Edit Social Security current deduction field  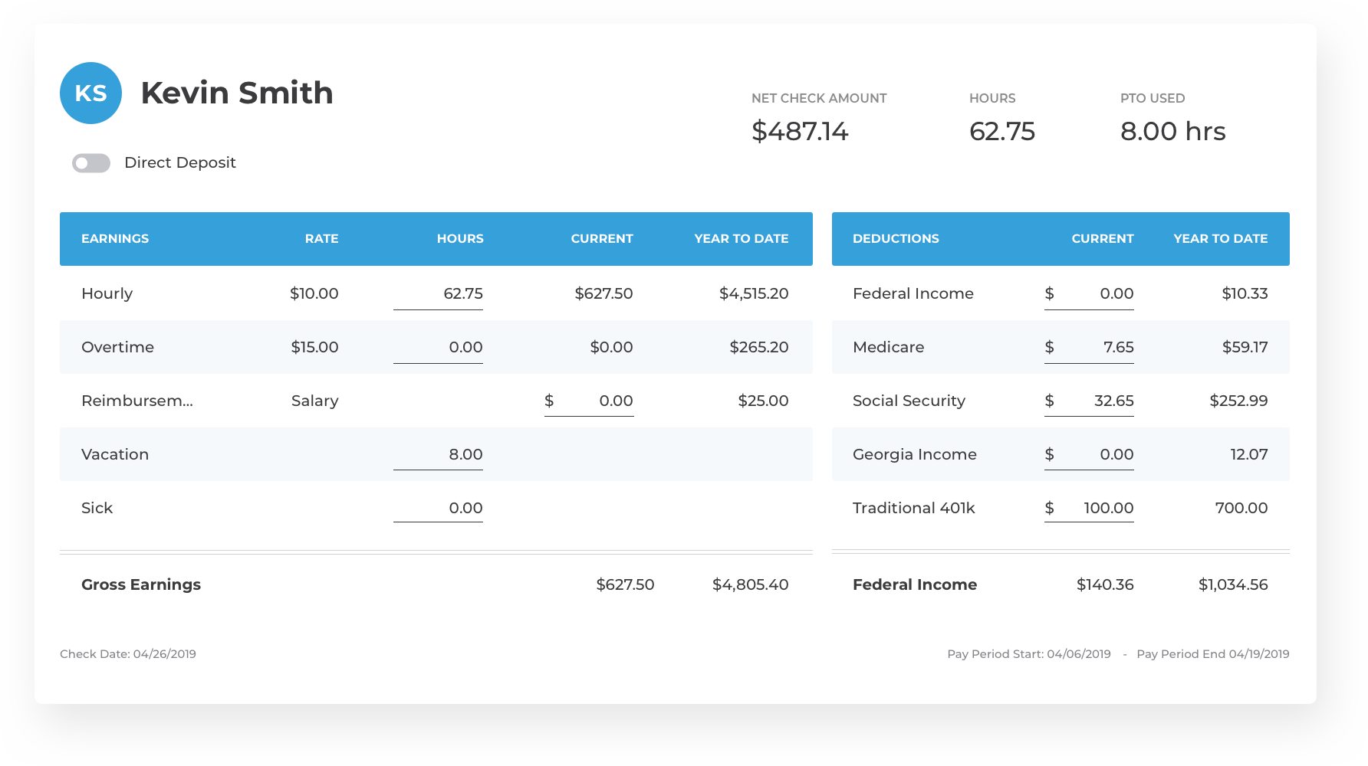pyautogui.click(x=1089, y=401)
